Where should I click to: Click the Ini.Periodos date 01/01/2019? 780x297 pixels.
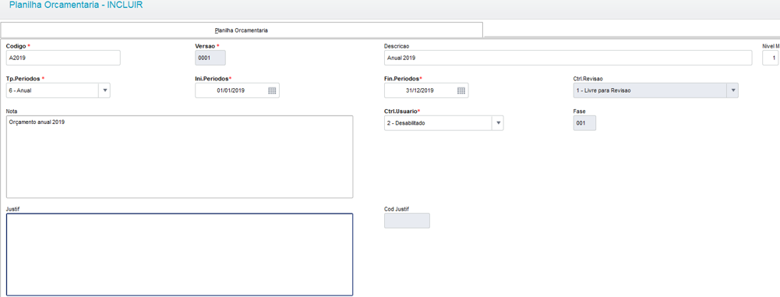coord(231,90)
